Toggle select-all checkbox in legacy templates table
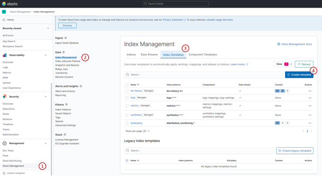Image resolution: width=322 pixels, height=176 pixels. pyautogui.click(x=127, y=161)
